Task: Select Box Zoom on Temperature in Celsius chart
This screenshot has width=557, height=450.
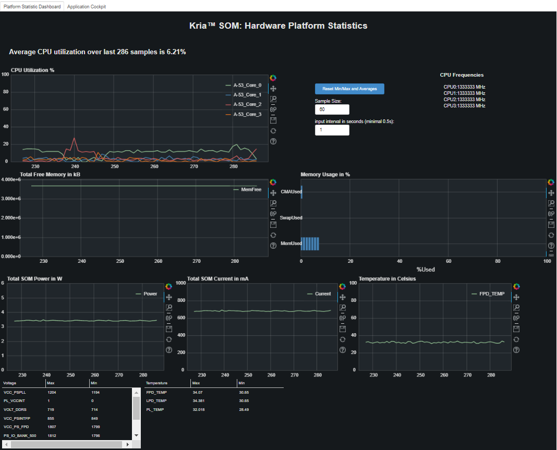Action: [516, 308]
